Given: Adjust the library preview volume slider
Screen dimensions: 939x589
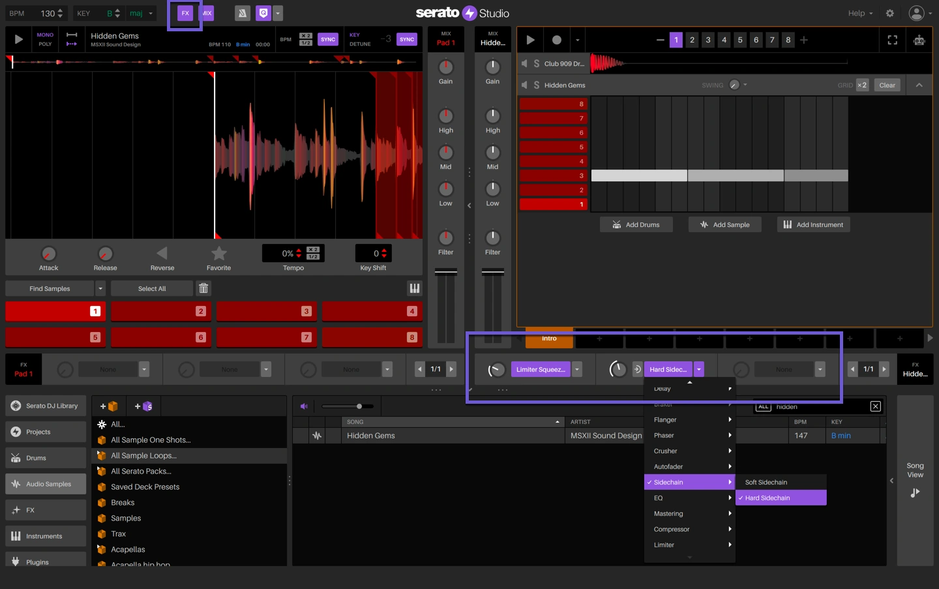Looking at the screenshot, I should [x=359, y=406].
